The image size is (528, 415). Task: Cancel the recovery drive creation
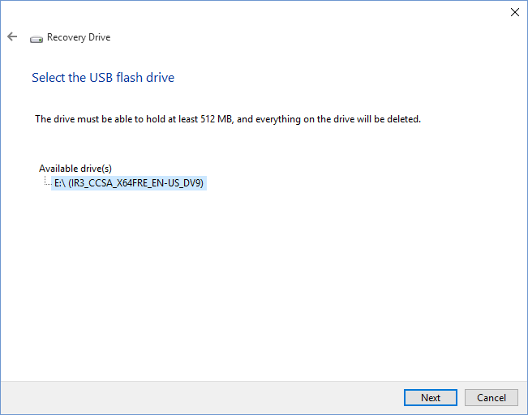(492, 397)
